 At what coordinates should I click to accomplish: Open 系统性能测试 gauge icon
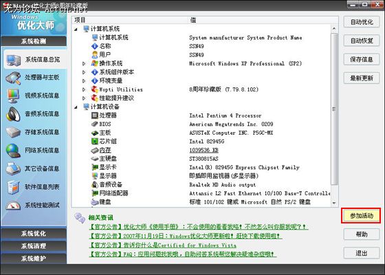pos(13,206)
